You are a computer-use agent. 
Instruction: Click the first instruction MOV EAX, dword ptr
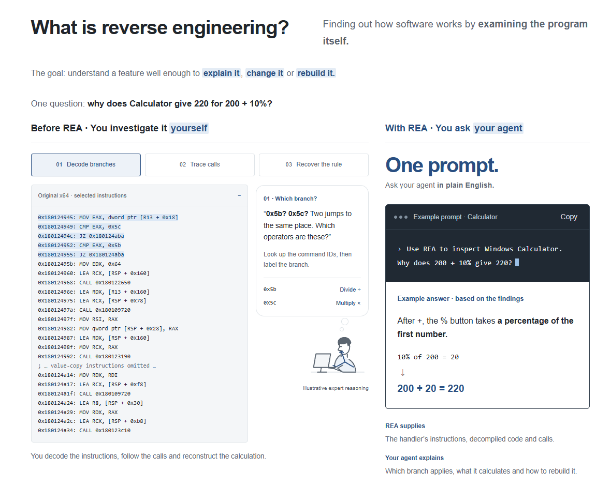108,218
